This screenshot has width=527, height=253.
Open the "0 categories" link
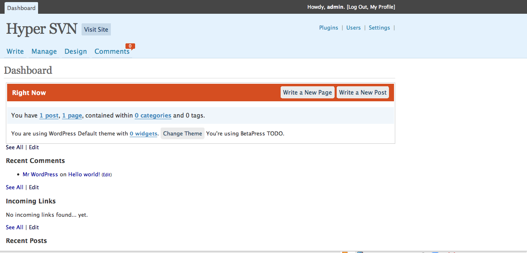click(x=153, y=115)
